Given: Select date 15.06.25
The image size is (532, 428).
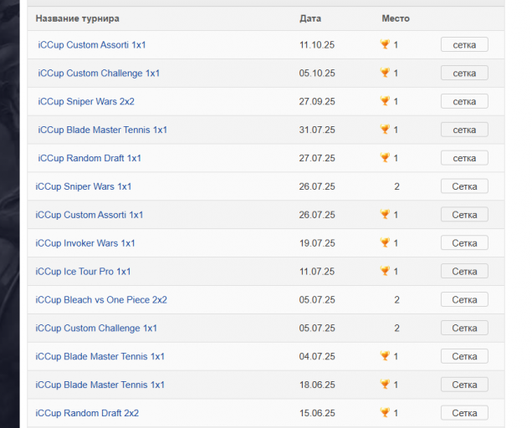Looking at the screenshot, I should coord(317,413).
